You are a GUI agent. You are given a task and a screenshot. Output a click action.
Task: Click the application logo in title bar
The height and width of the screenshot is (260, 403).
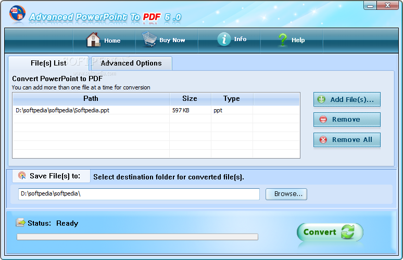pos(18,14)
